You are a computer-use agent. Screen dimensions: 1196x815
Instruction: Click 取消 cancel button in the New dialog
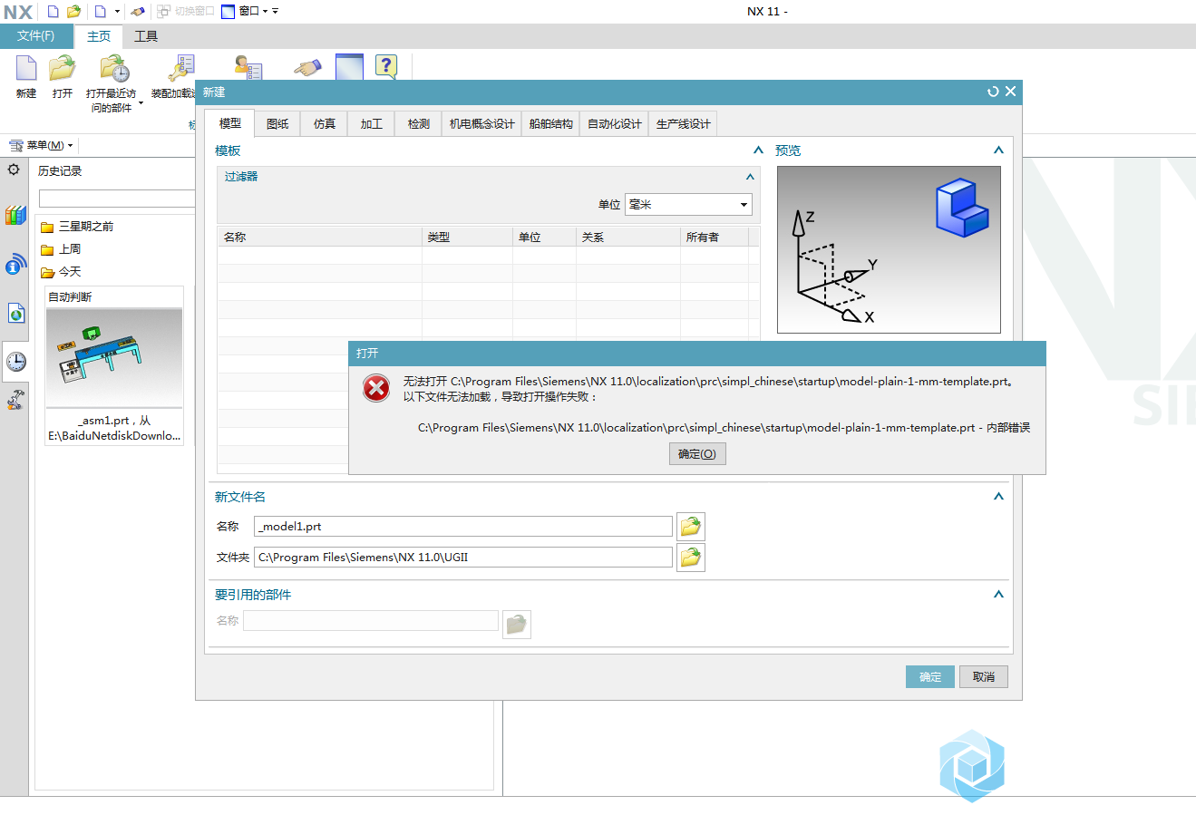pyautogui.click(x=984, y=677)
